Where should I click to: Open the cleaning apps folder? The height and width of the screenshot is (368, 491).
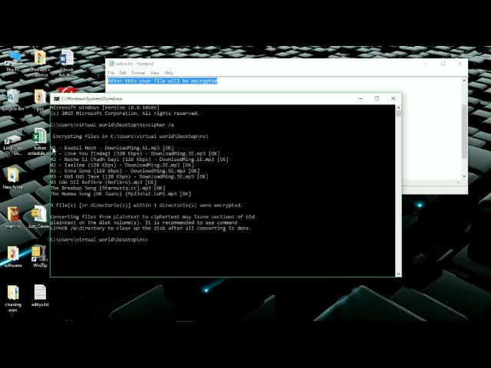point(13,298)
